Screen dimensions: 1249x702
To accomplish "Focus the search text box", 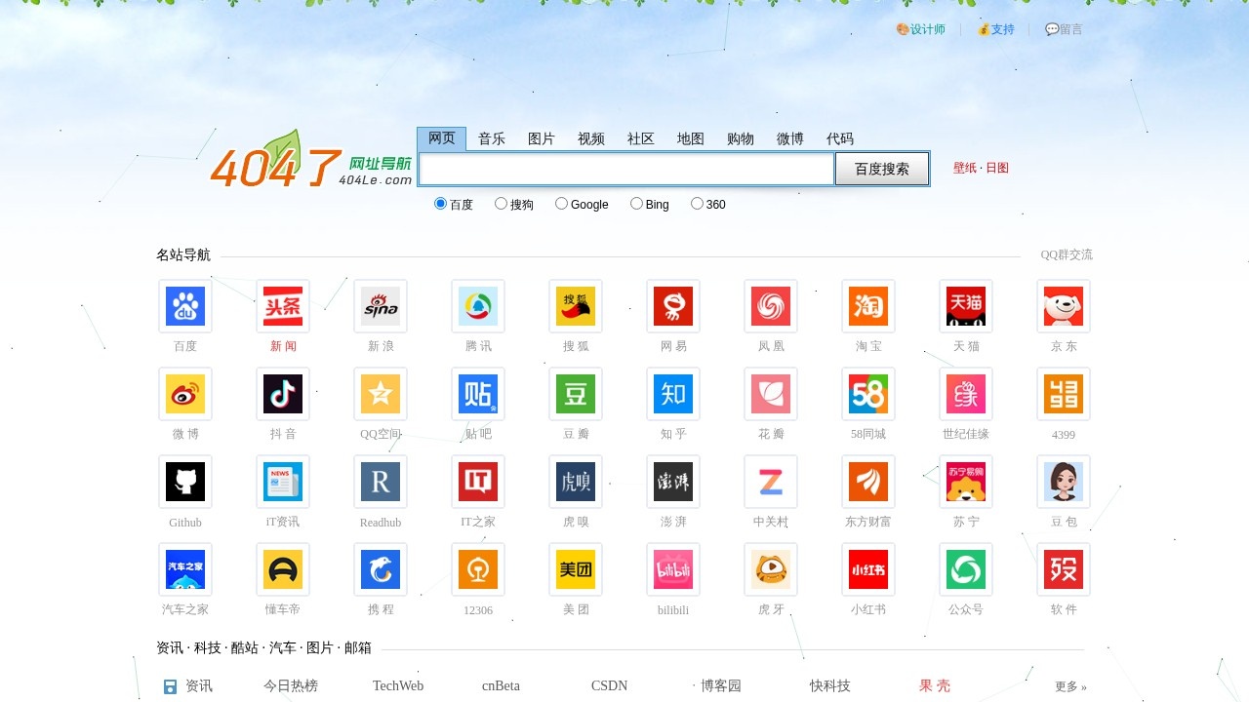I will [x=626, y=169].
